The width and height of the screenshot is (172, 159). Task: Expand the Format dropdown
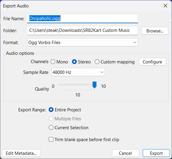click(x=82, y=42)
